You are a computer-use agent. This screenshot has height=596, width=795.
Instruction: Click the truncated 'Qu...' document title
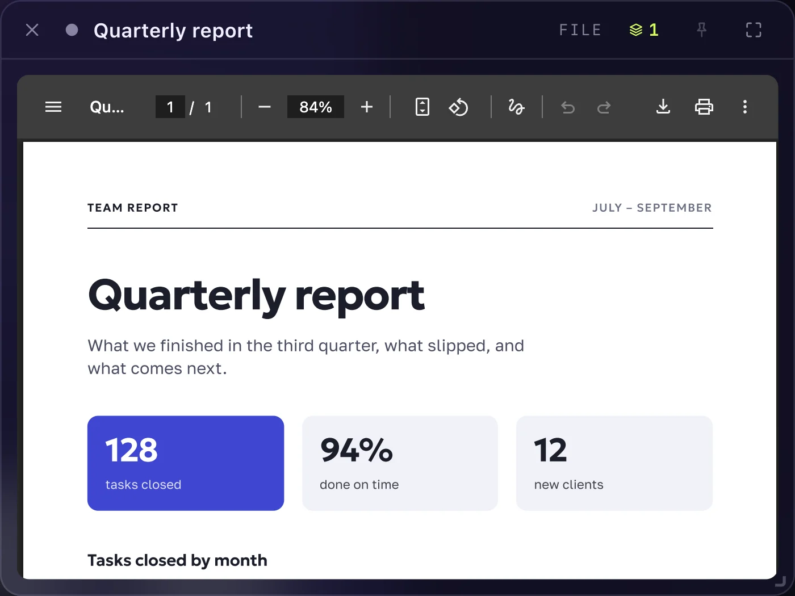(107, 107)
